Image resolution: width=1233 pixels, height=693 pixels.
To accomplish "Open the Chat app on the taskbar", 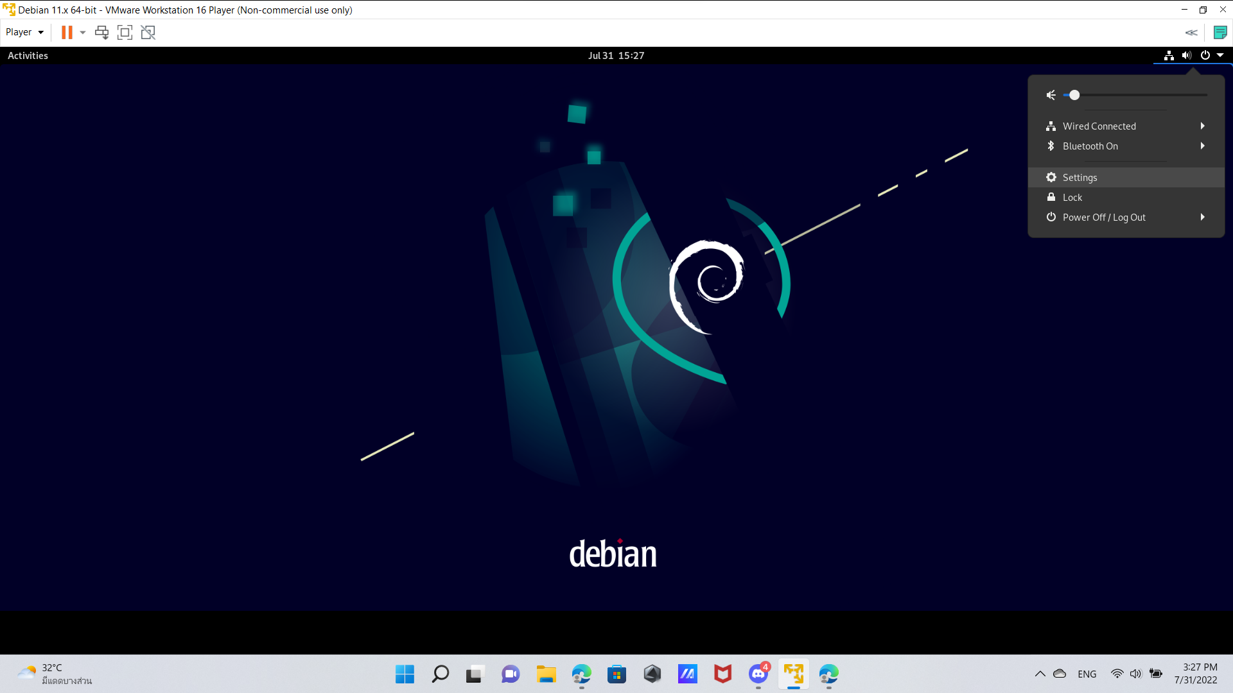I will tap(511, 674).
